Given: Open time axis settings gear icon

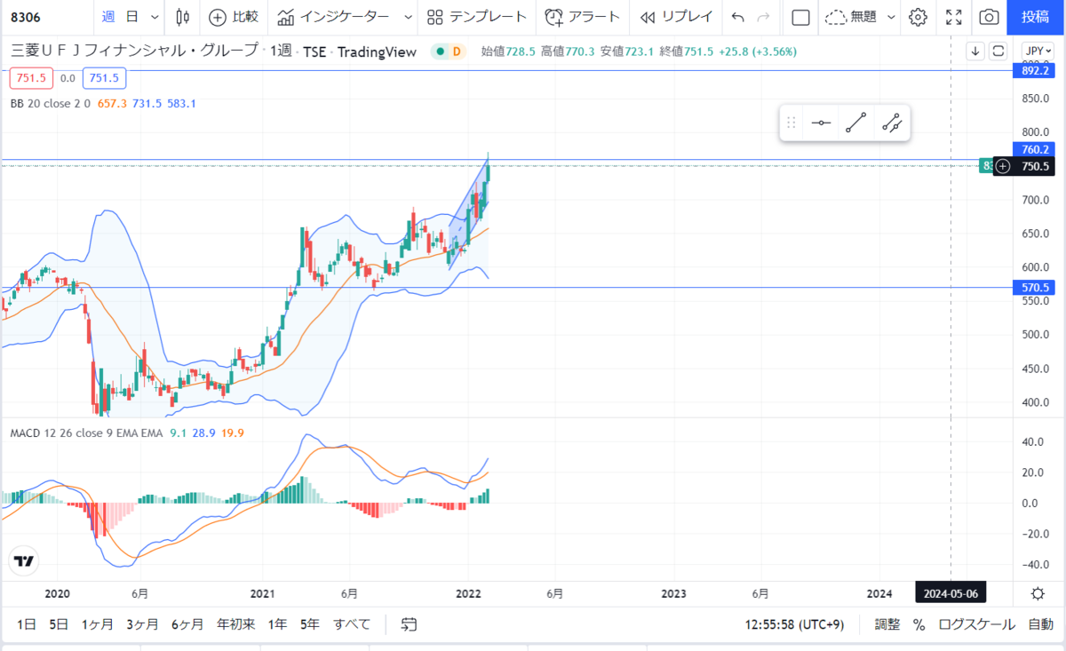Looking at the screenshot, I should coord(1038,593).
